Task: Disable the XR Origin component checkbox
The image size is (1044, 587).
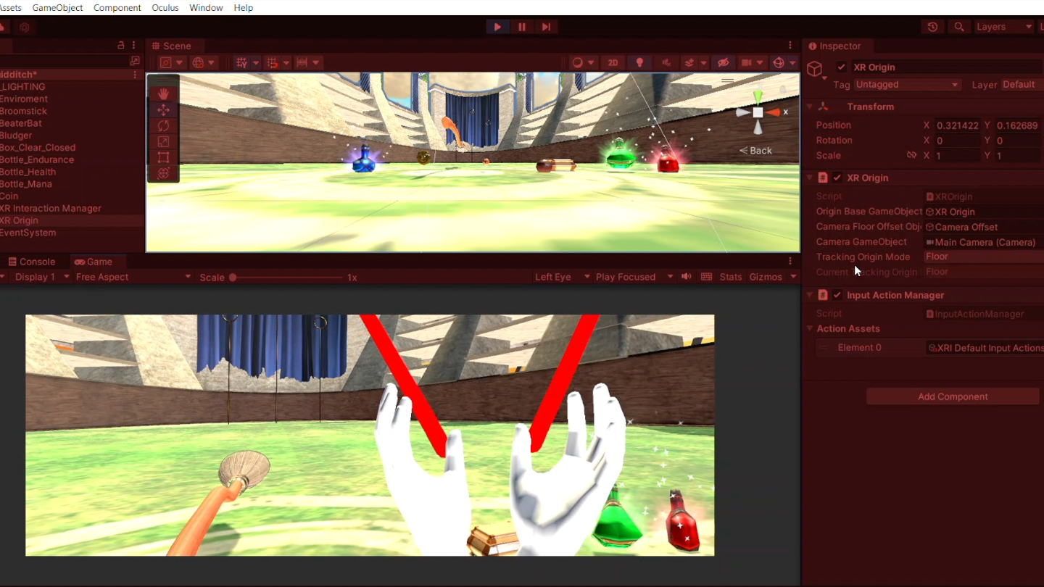Action: point(837,178)
